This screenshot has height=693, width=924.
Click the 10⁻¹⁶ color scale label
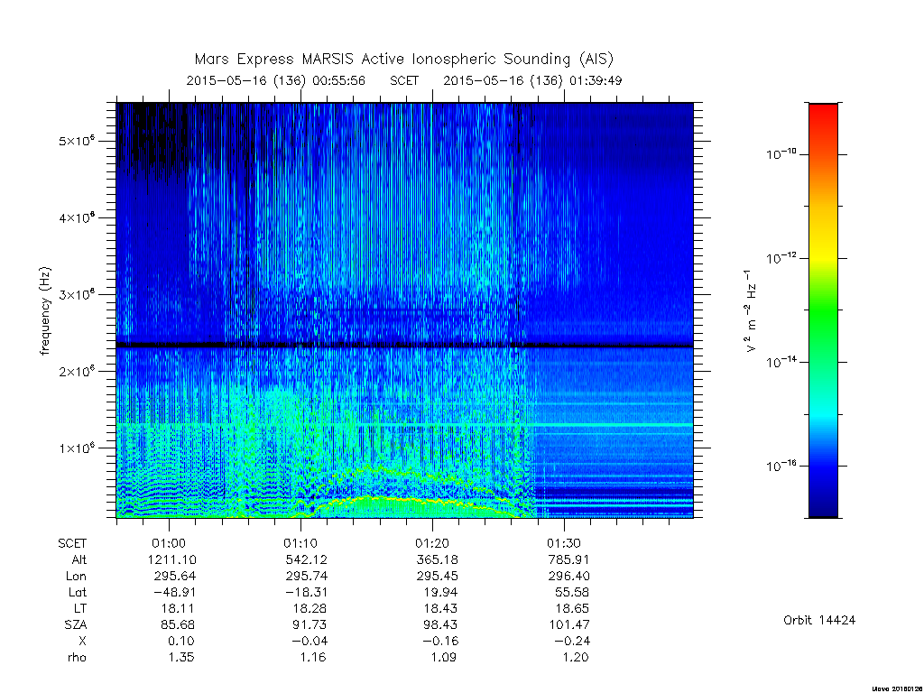tap(781, 466)
